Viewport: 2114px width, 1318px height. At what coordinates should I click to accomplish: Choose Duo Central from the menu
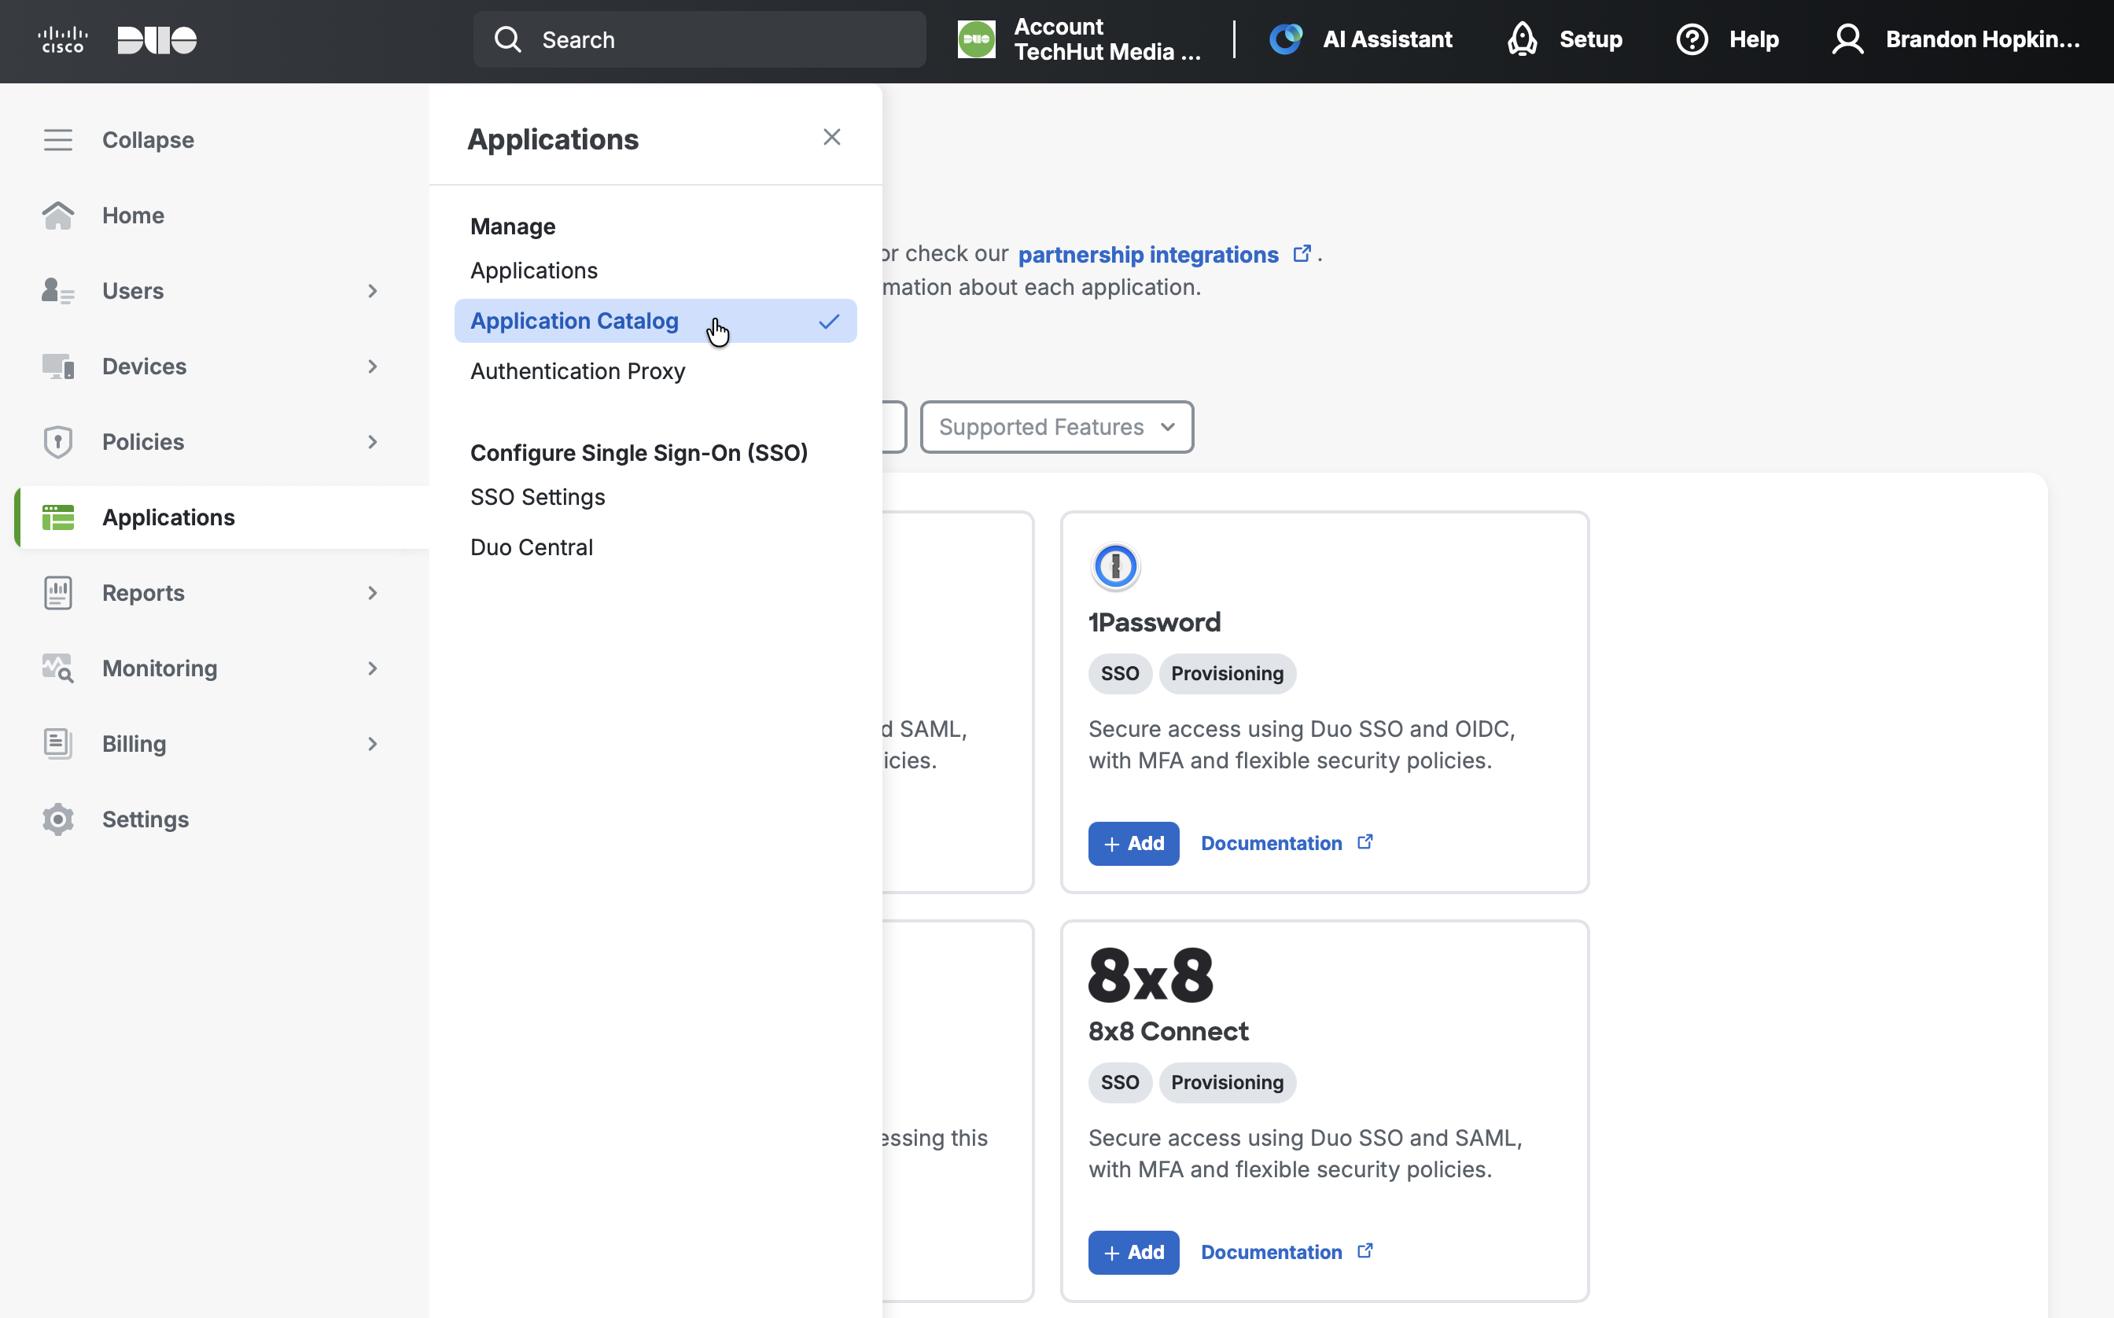click(x=531, y=547)
